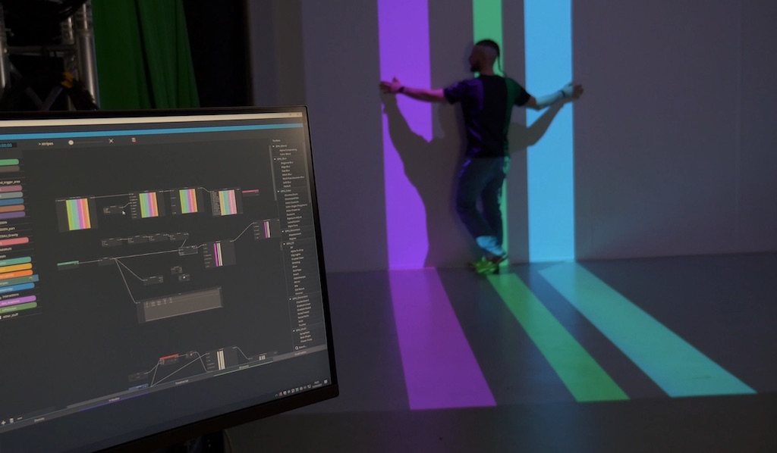Click the plus icon at bottom-left corner

(x=3, y=421)
